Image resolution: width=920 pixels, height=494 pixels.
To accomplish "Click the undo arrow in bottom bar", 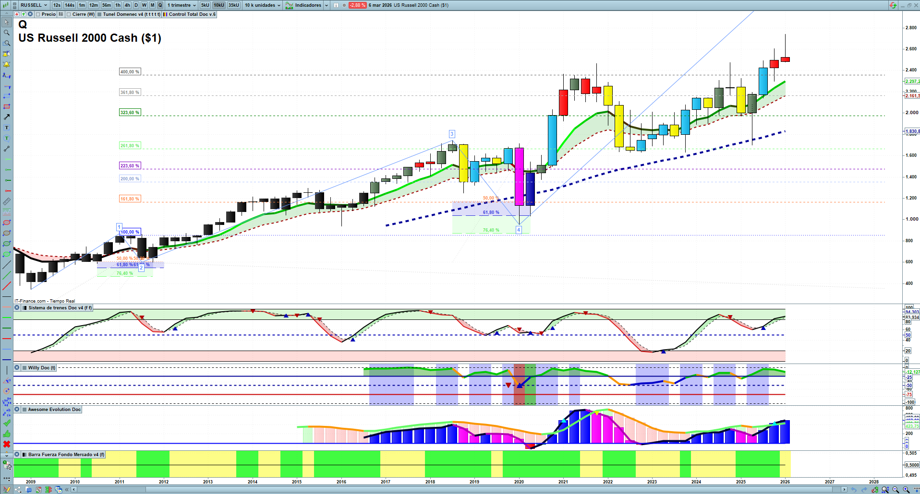I will pos(853,490).
